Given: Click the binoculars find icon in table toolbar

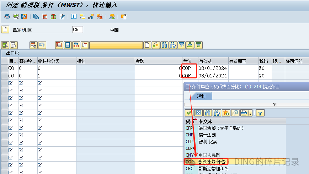Looking at the screenshot, I should 164,45.
